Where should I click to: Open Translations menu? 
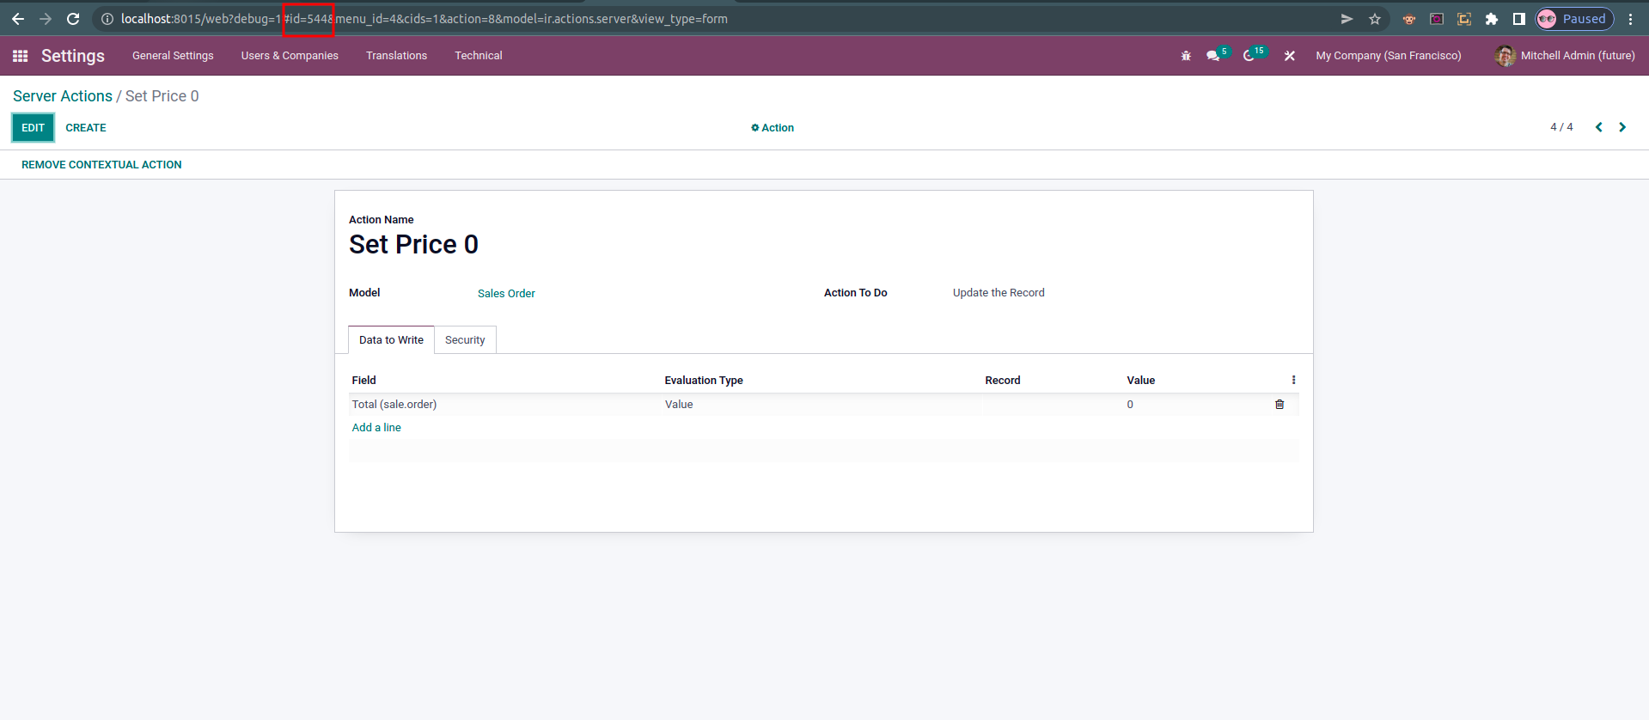pyautogui.click(x=396, y=56)
